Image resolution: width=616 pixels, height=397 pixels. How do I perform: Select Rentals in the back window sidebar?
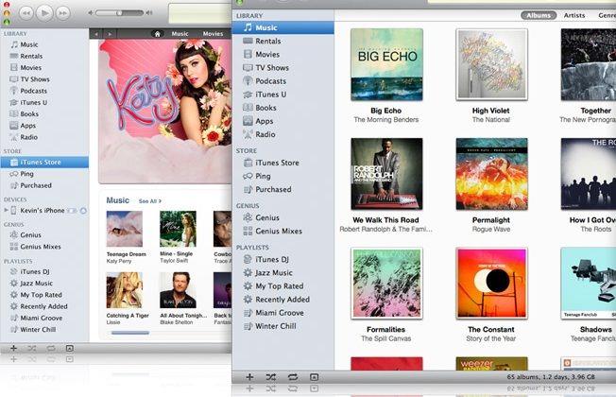click(44, 56)
